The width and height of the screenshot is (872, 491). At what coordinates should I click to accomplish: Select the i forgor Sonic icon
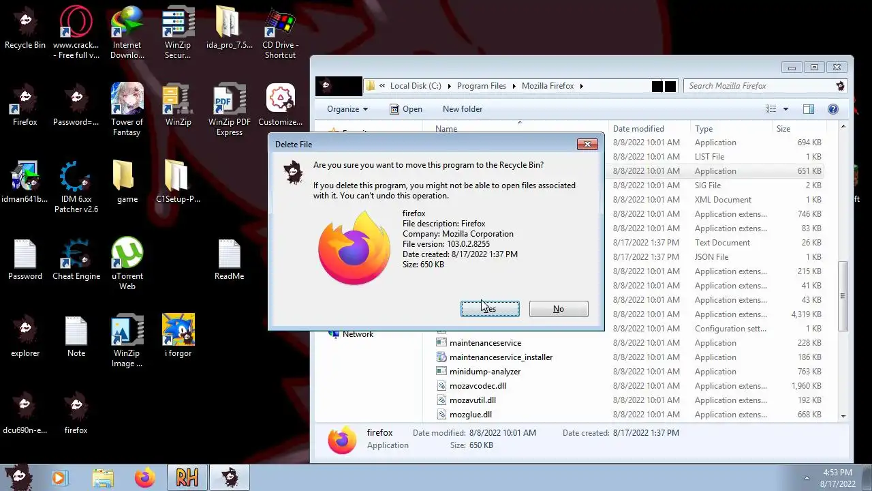click(x=178, y=337)
